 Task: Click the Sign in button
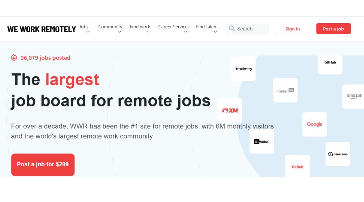tap(293, 29)
